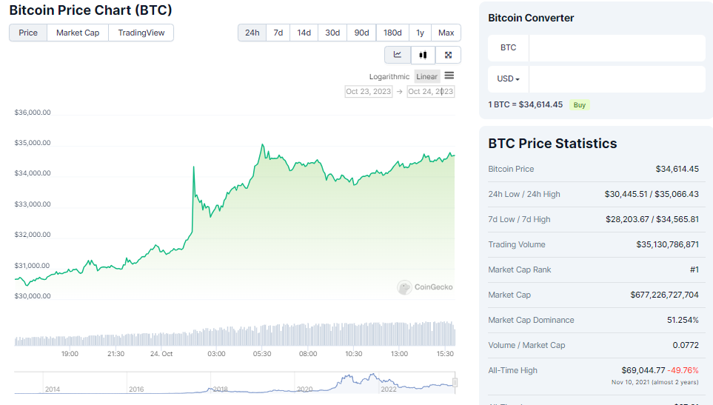713x405 pixels.
Task: Enable Logarithmic price scale
Action: (389, 76)
